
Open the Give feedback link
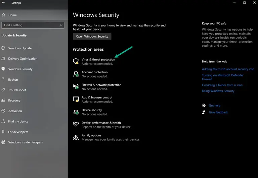[x=218, y=113]
